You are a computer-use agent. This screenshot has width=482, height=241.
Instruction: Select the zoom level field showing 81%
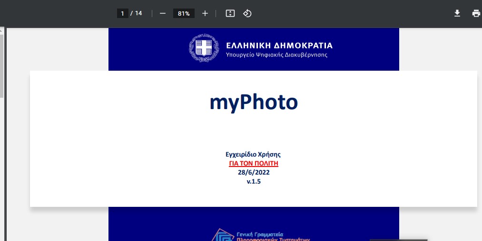point(184,13)
